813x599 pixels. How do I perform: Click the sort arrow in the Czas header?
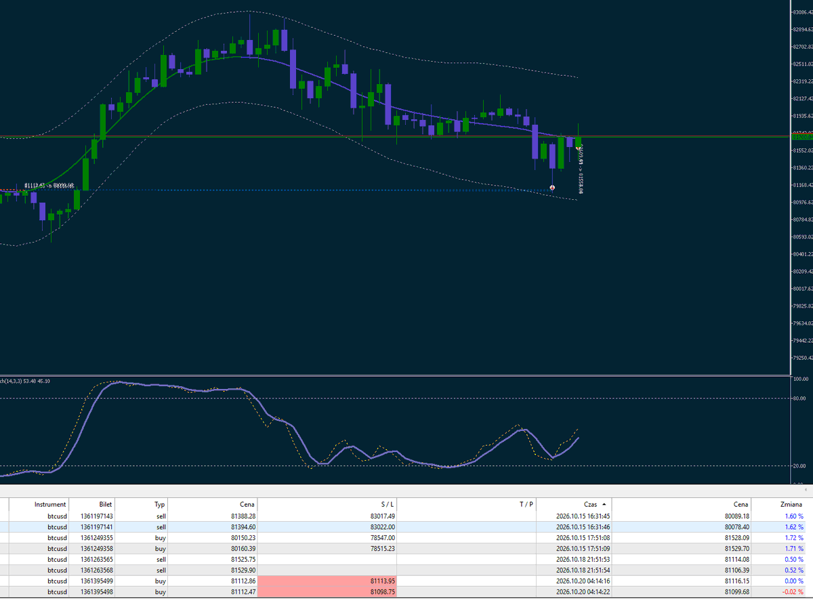coord(604,504)
